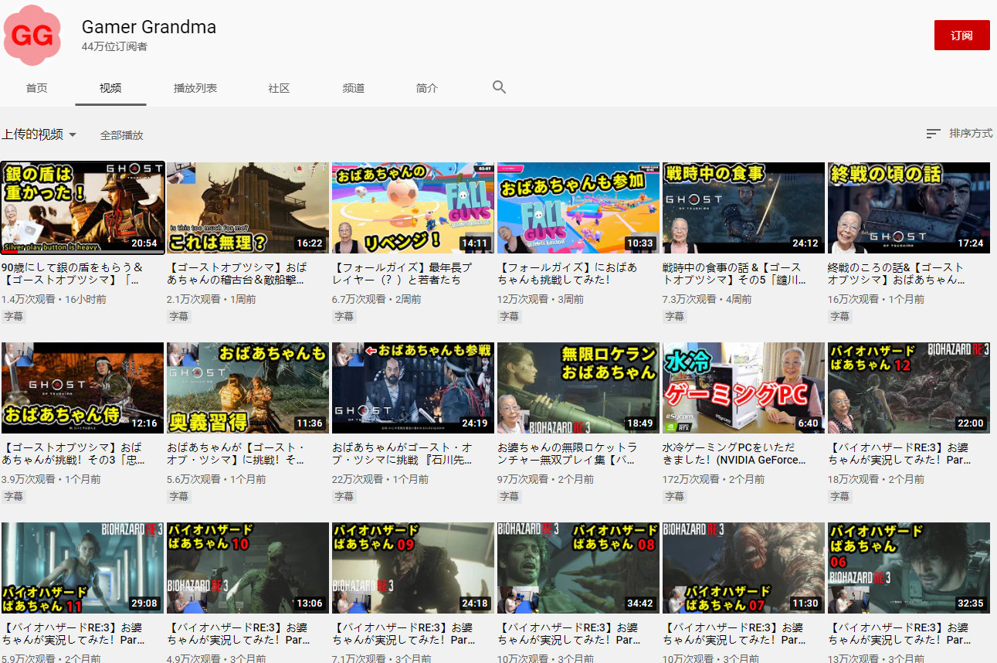Open the 播放列表 tab
Viewport: 997px width, 663px height.
tap(195, 88)
